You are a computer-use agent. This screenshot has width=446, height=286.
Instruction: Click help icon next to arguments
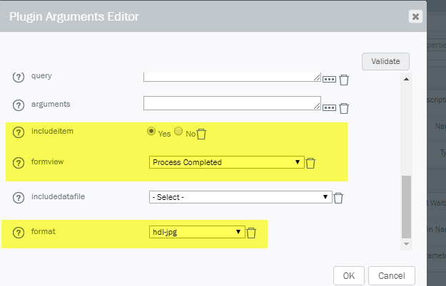[x=19, y=105]
